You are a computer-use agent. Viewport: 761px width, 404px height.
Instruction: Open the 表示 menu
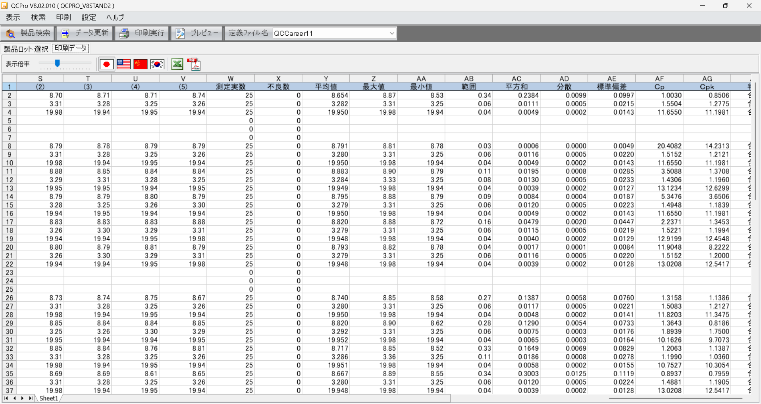[13, 17]
